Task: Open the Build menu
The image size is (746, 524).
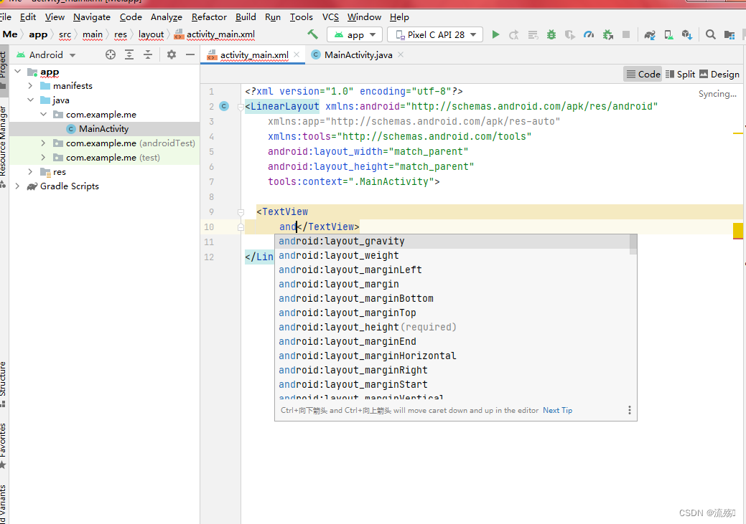Action: point(246,16)
